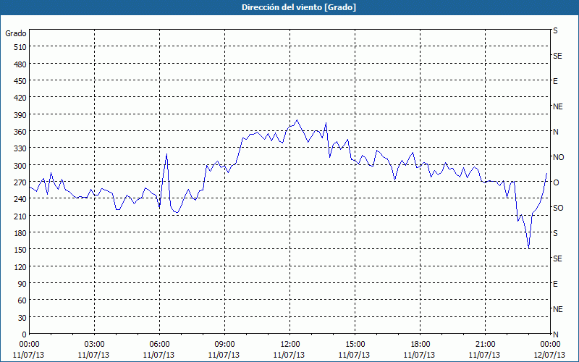Click the line's lowest dip at 150 degrees
This screenshot has width=579, height=362.
[x=529, y=248]
